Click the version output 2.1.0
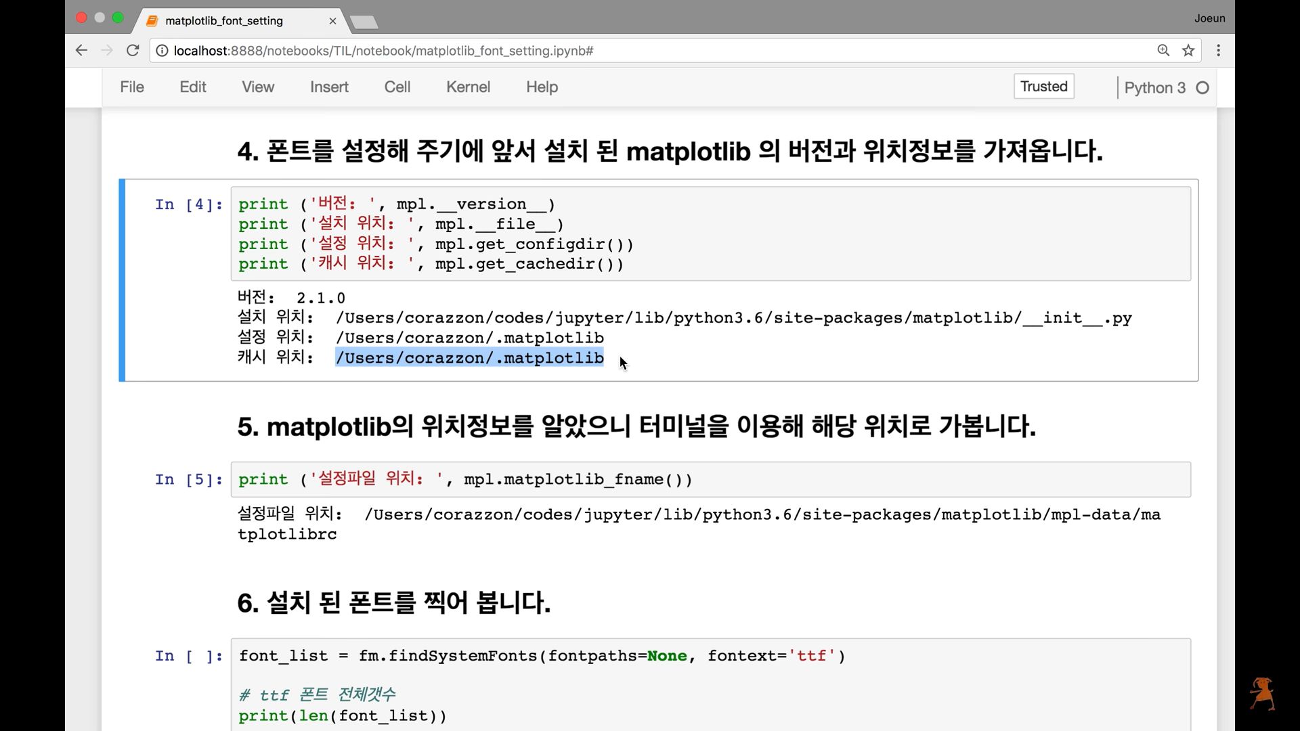 pyautogui.click(x=321, y=298)
